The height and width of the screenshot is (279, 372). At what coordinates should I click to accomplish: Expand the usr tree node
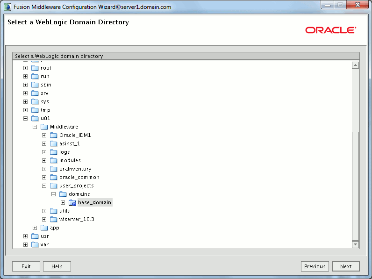click(x=25, y=236)
